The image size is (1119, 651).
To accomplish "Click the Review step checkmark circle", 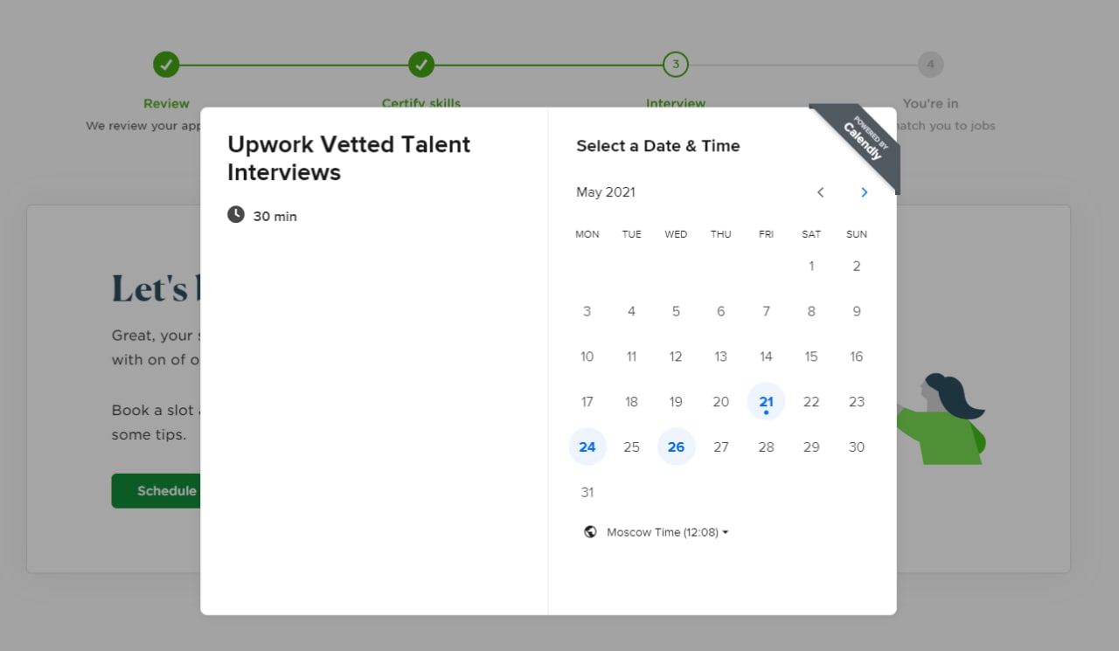I will (166, 65).
